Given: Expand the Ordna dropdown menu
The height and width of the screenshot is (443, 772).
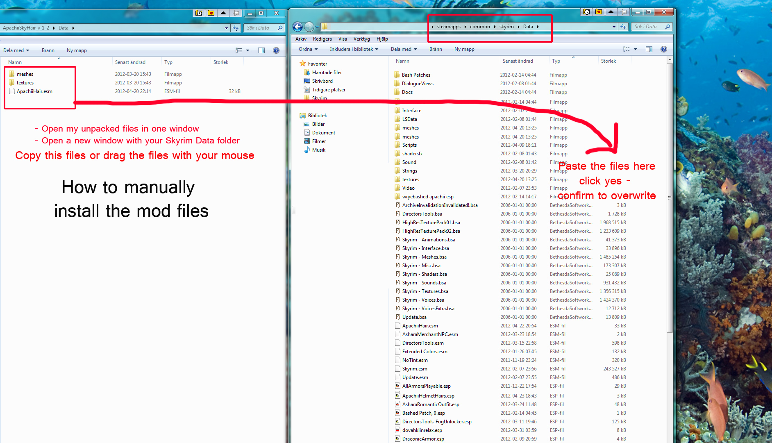Looking at the screenshot, I should pyautogui.click(x=308, y=49).
